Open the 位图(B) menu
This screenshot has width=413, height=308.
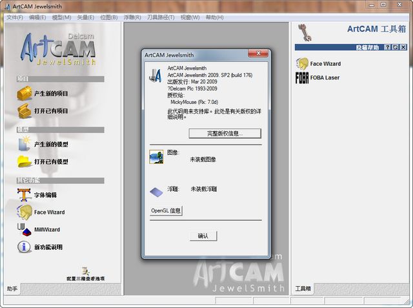tap(109, 17)
